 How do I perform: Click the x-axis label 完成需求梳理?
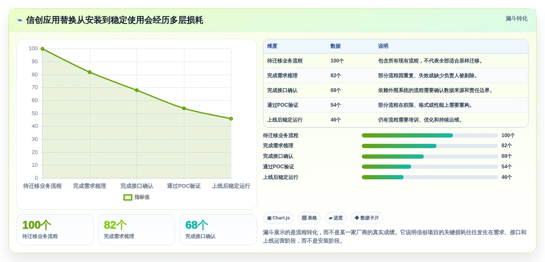point(89,186)
